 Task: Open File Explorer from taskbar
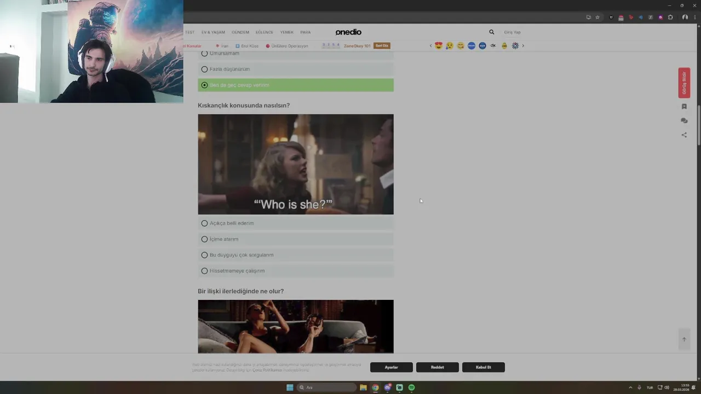(363, 387)
